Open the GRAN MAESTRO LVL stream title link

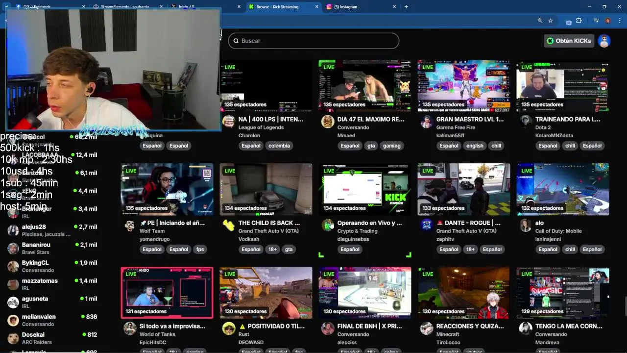coord(470,119)
